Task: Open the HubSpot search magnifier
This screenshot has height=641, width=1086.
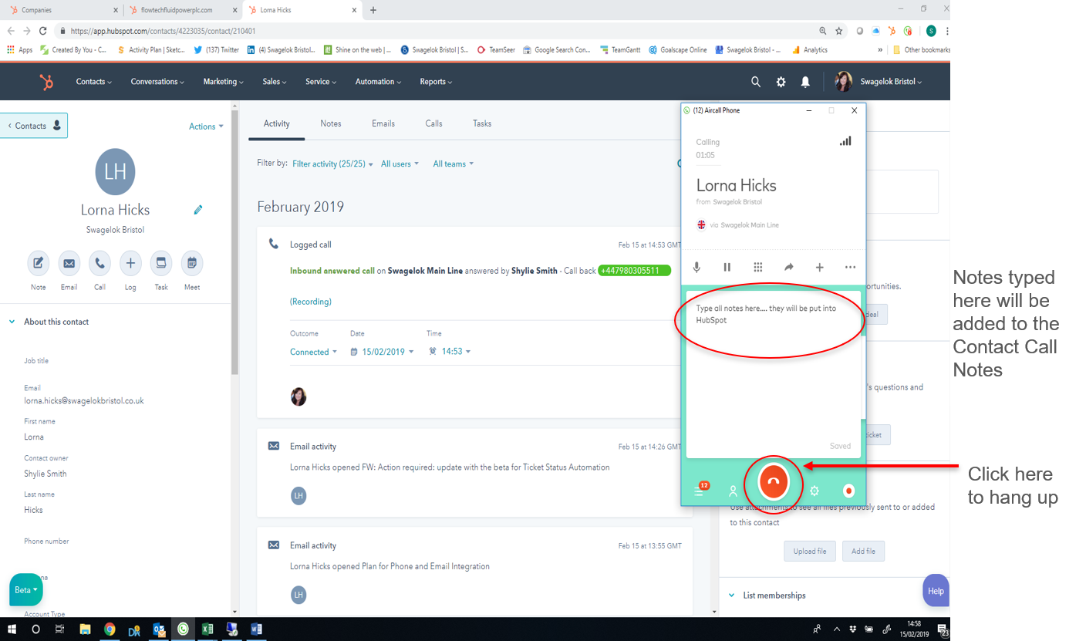Action: 756,82
